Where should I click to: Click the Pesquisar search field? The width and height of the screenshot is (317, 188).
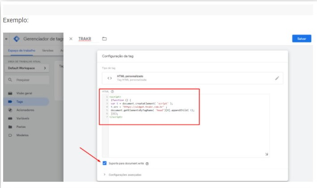[x=27, y=80]
